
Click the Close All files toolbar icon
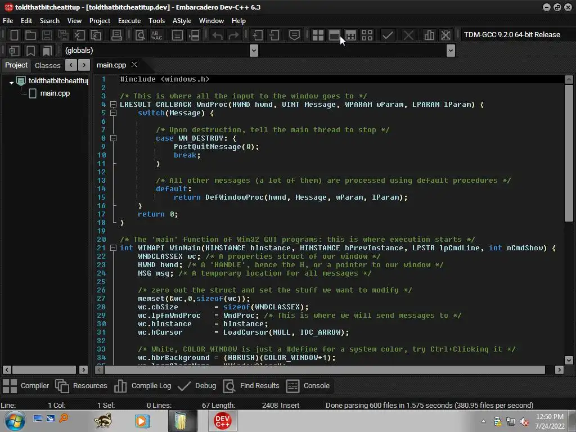(x=96, y=35)
